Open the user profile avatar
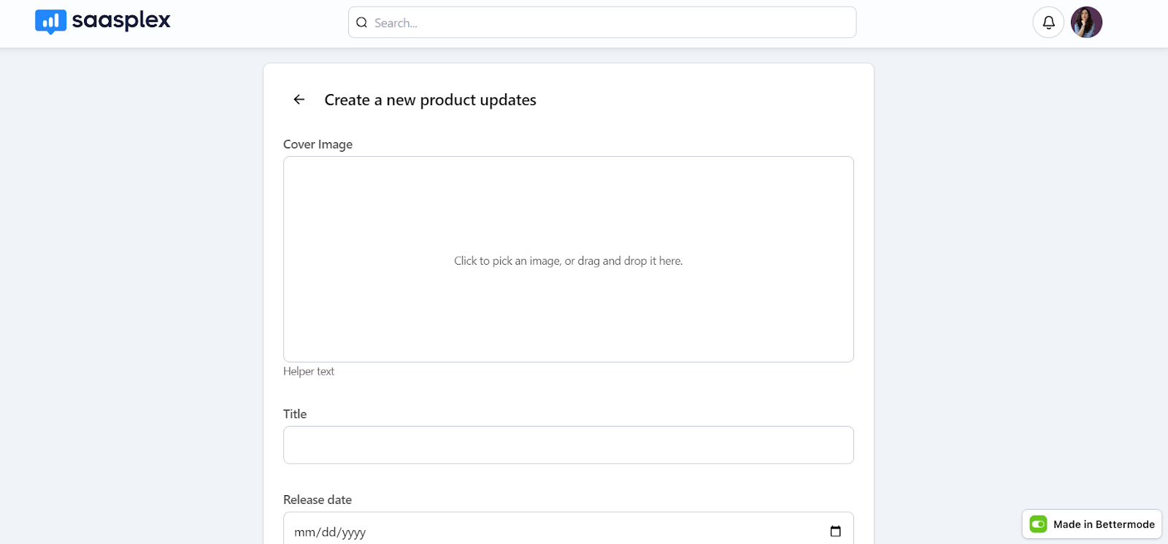The image size is (1168, 544). click(1086, 23)
